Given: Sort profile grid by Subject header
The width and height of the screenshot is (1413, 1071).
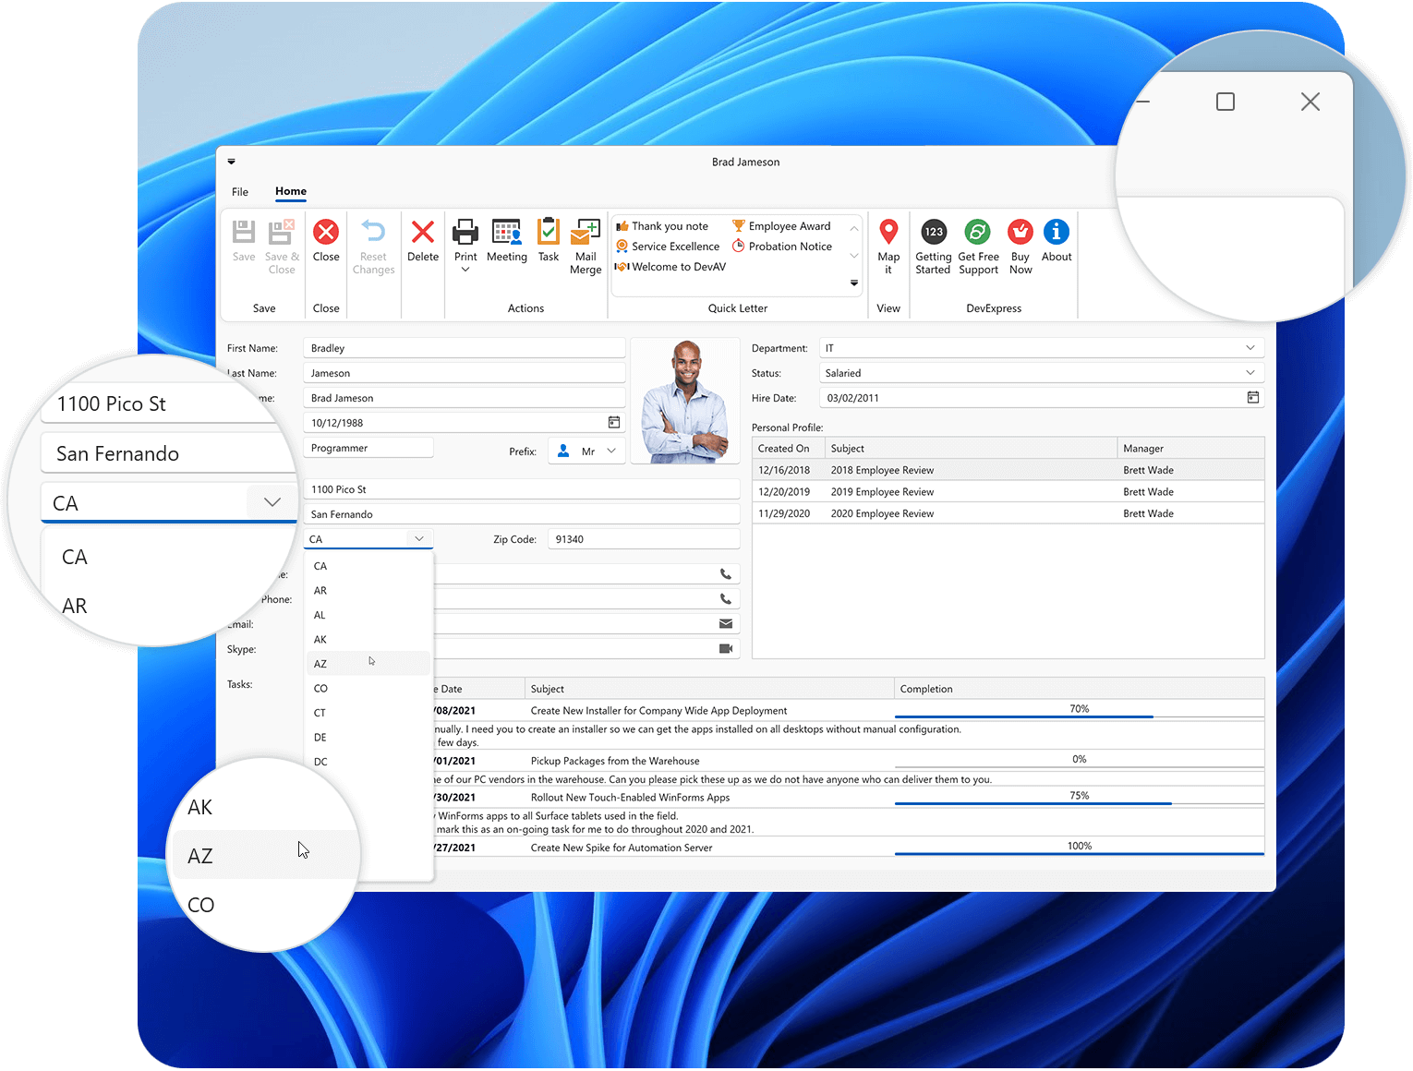Looking at the screenshot, I should coord(971,449).
